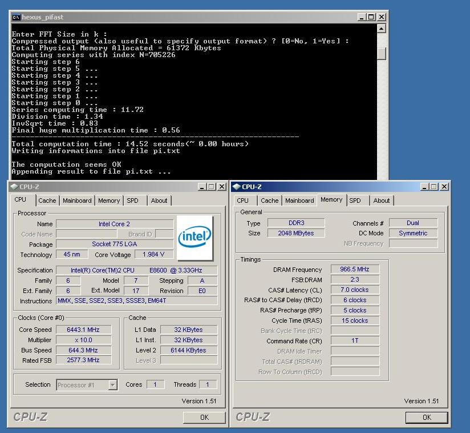Click the hexus_pifast console window icon

click(16, 17)
